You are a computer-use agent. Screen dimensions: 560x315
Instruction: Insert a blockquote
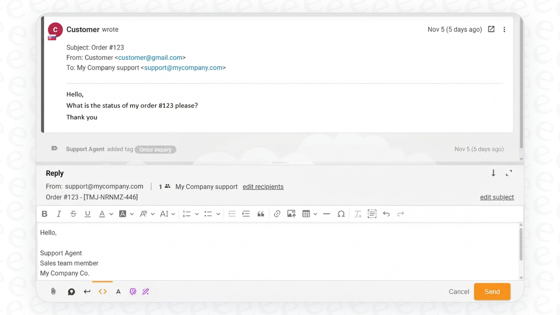261,214
